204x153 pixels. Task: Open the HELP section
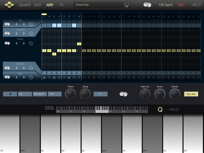click(196, 5)
